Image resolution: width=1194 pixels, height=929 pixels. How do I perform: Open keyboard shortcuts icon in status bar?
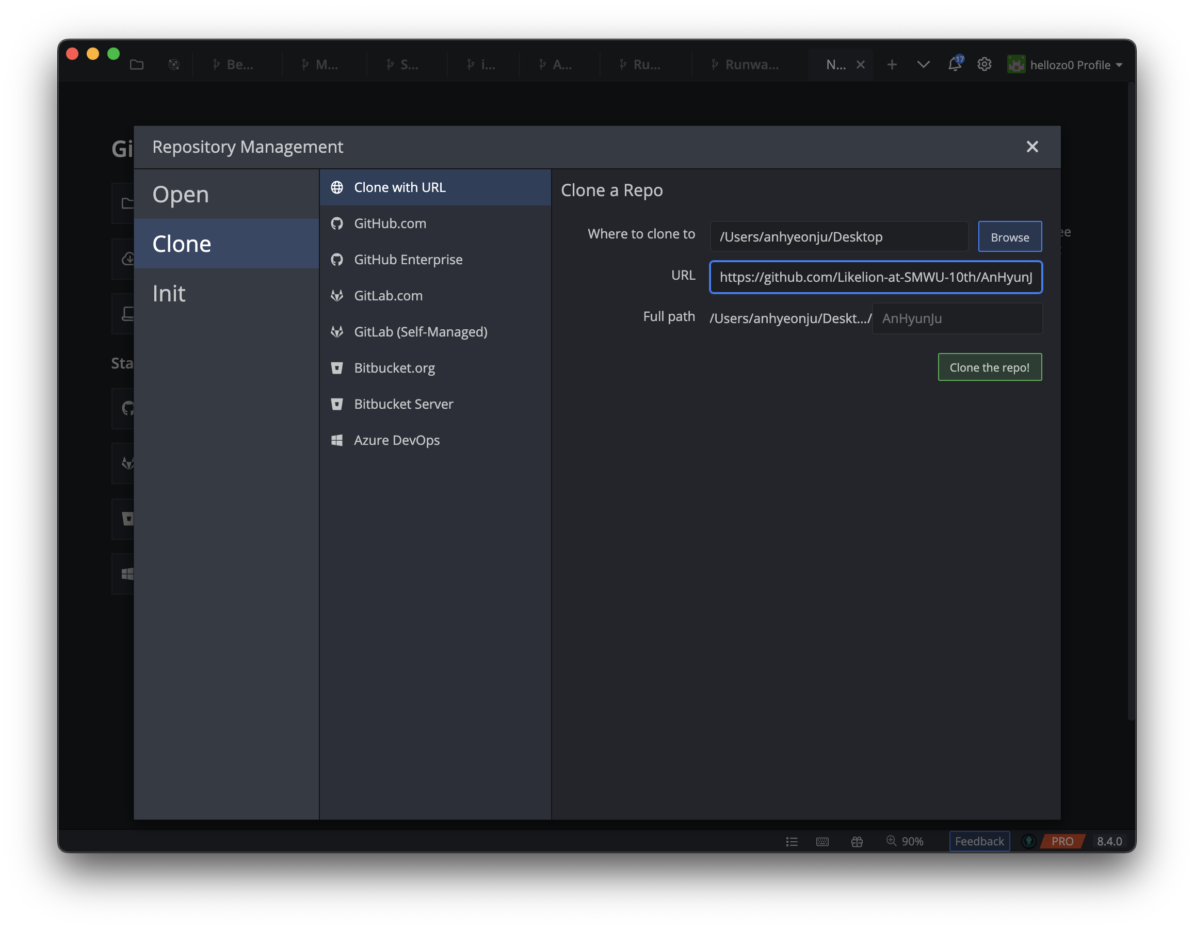(822, 841)
